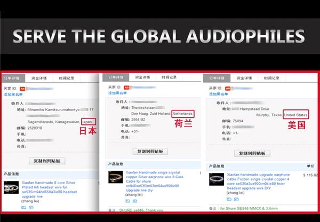Screen dimensions: 320x222
Task: Click the A4 buyer badge in the Japan order
Action: click(22, 89)
